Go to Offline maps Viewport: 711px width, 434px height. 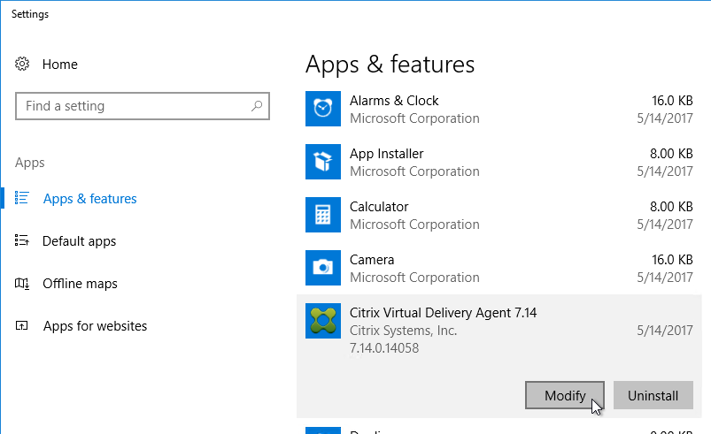pos(80,284)
